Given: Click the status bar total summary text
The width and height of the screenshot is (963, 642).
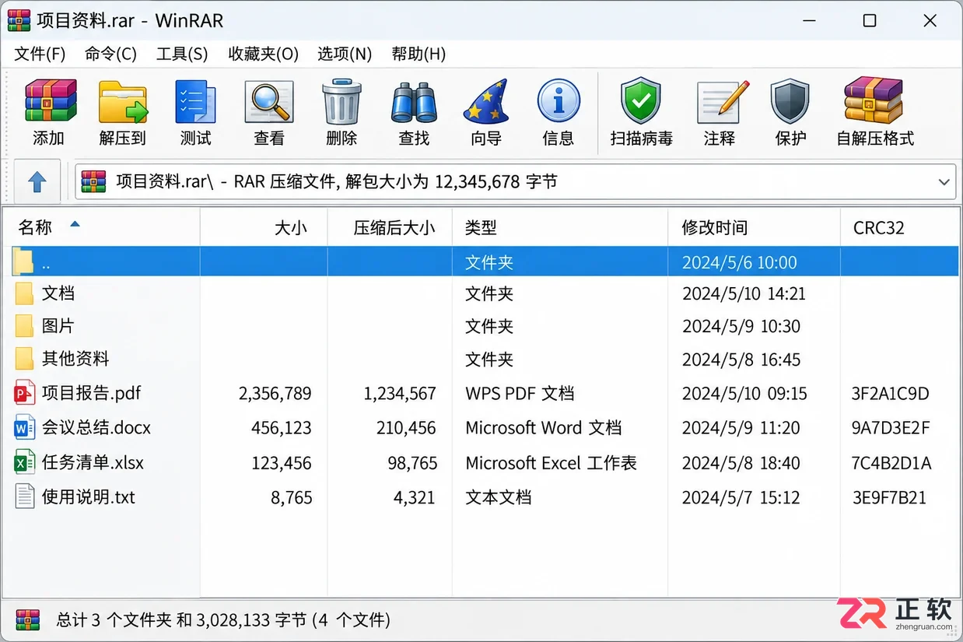Looking at the screenshot, I should click(x=223, y=620).
